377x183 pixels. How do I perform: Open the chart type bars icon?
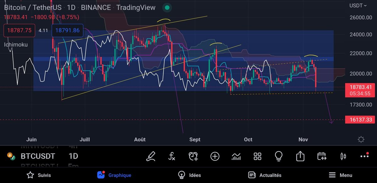point(236,156)
